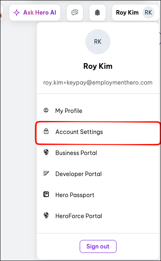Click the RK avatar in top bar

[148, 13]
